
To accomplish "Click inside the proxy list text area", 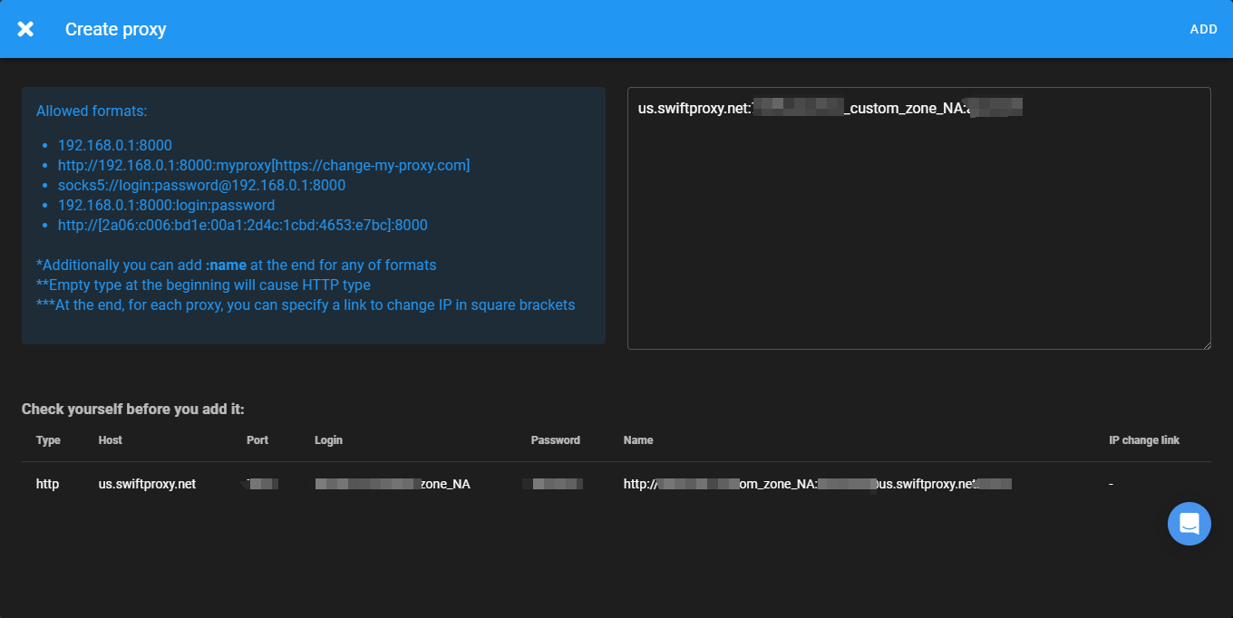I will point(918,218).
